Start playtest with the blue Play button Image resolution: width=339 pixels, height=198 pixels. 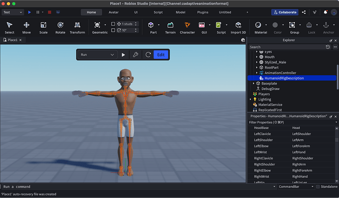tap(29, 12)
